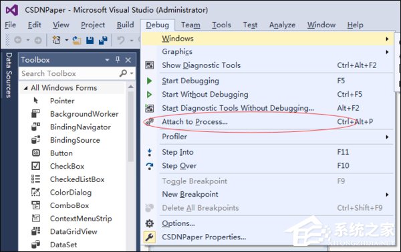Select the ColorDialog icon in Toolbox
Image resolution: width=401 pixels, height=252 pixels.
(x=36, y=192)
